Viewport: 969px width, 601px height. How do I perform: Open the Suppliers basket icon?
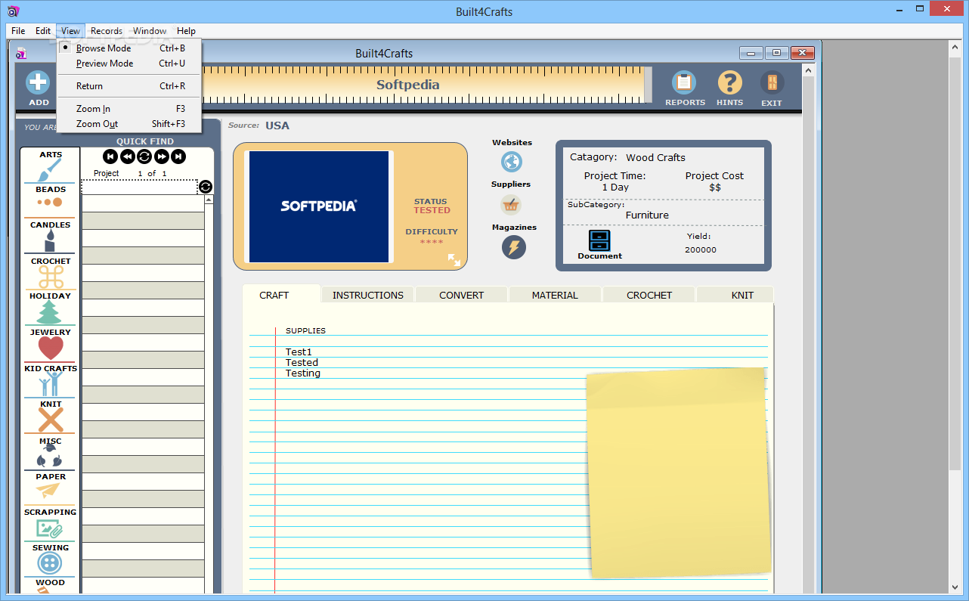click(511, 205)
